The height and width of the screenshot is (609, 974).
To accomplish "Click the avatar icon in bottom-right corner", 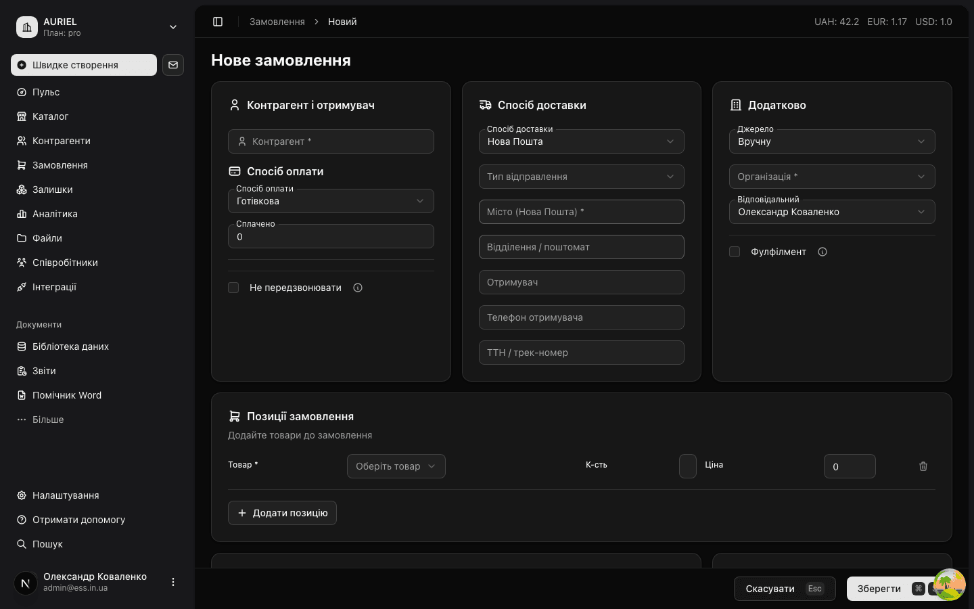I will point(949,584).
